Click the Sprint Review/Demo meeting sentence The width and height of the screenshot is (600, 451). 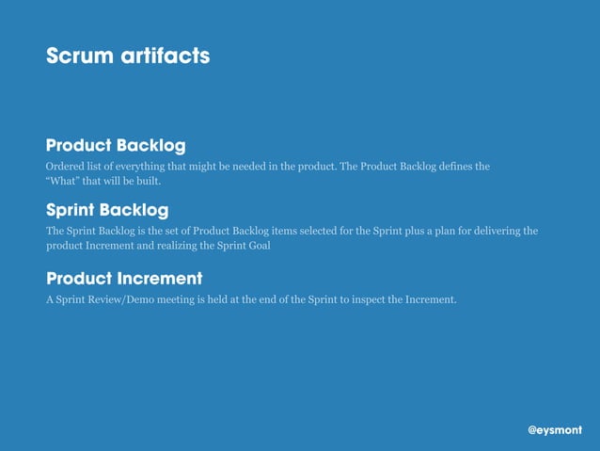251,299
